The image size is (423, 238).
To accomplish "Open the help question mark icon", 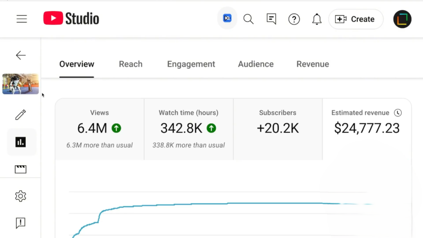I will coord(294,19).
